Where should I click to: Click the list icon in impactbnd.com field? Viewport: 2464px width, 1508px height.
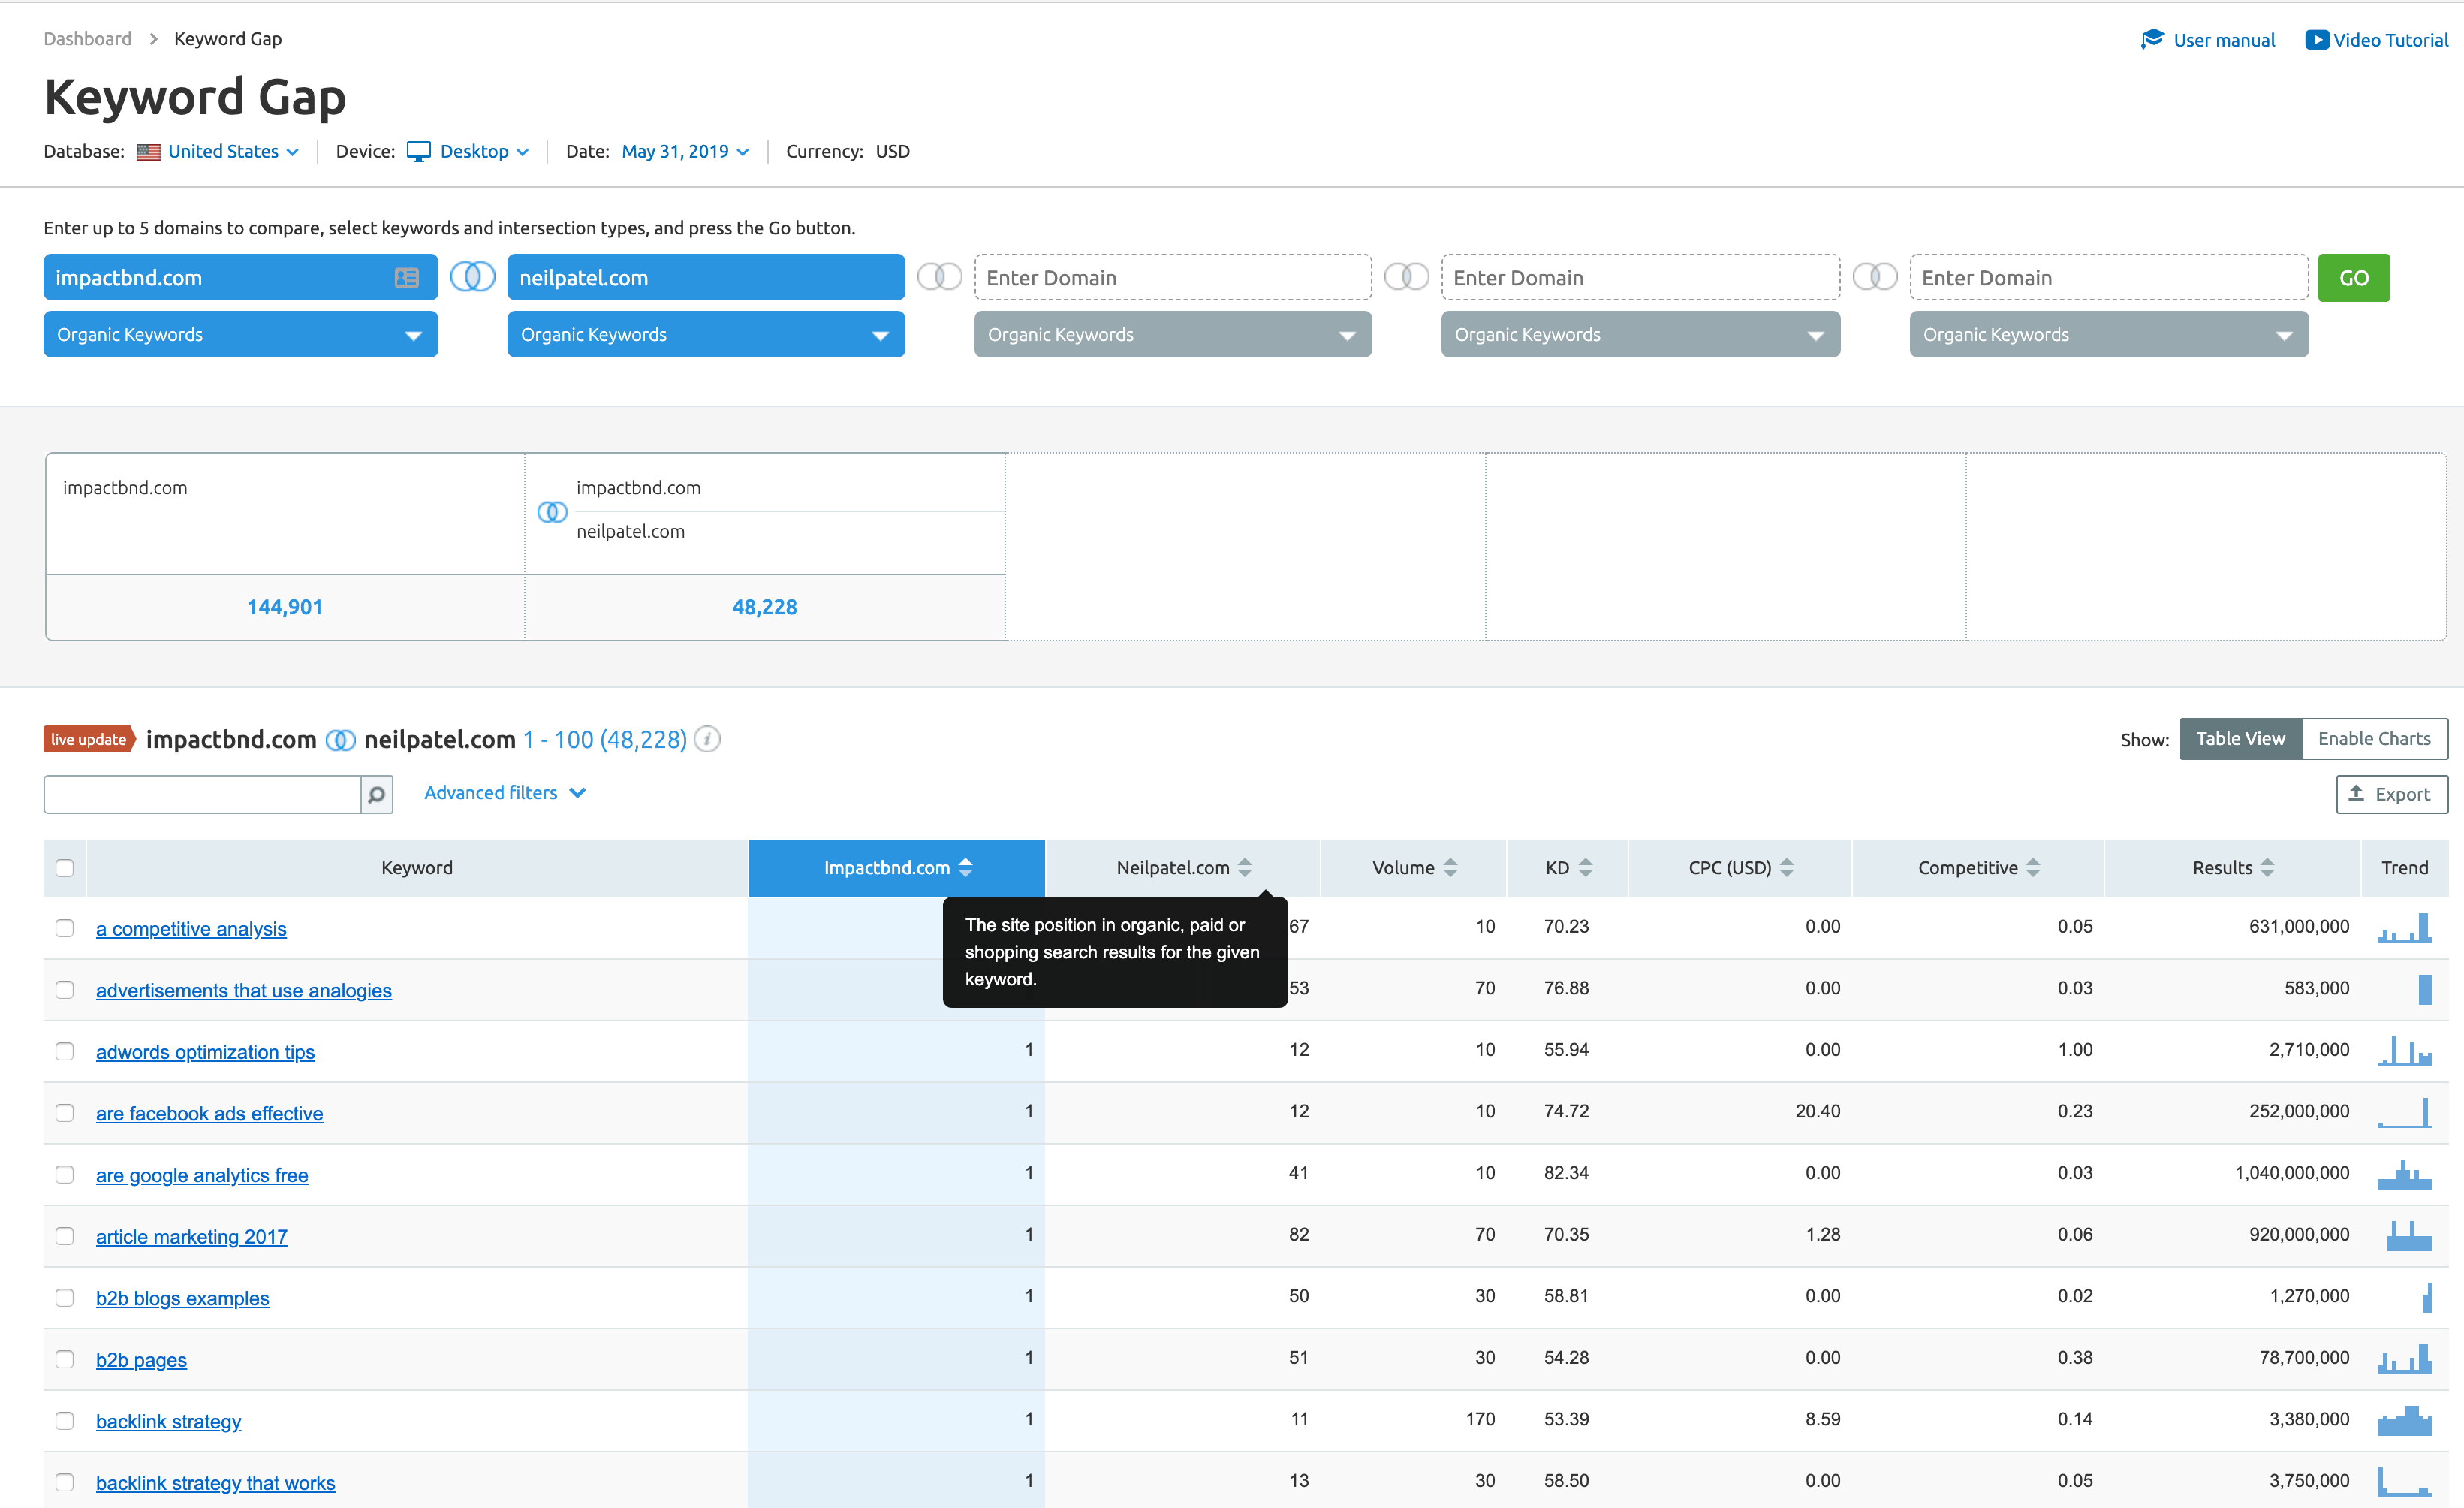click(406, 278)
